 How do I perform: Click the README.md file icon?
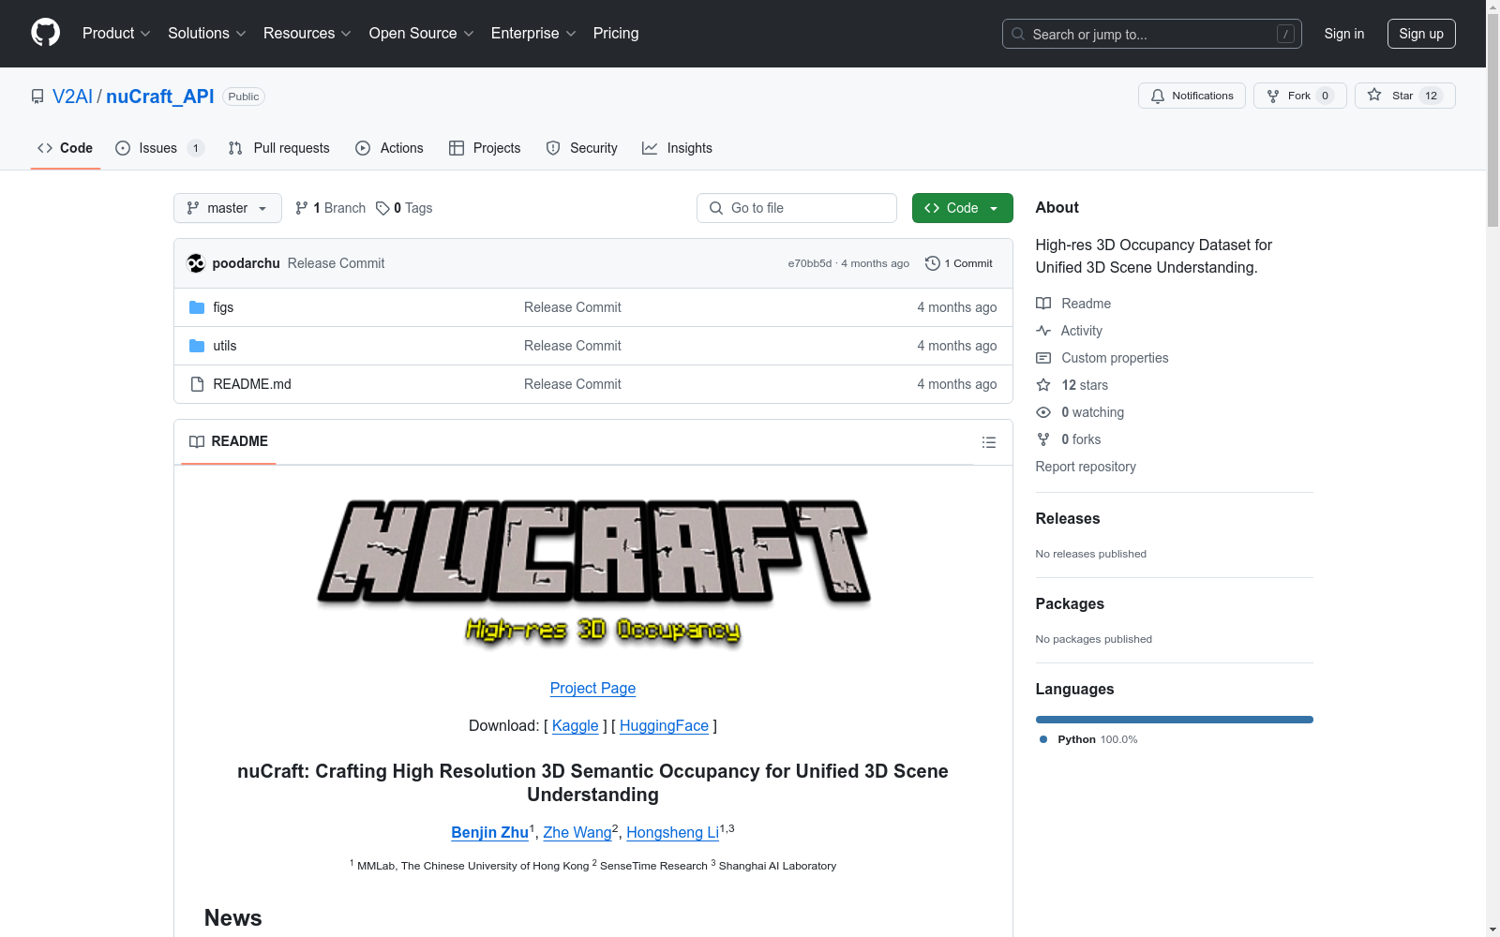click(197, 384)
